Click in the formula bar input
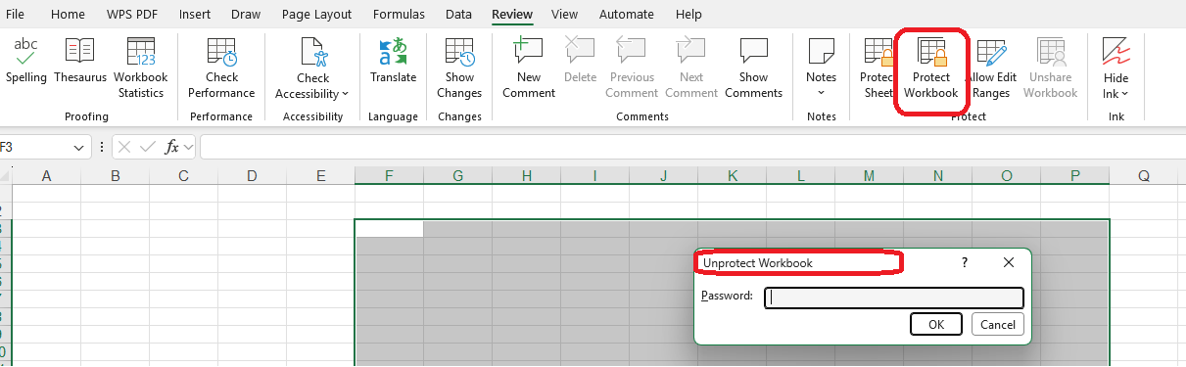This screenshot has height=367, width=1186. (691, 147)
